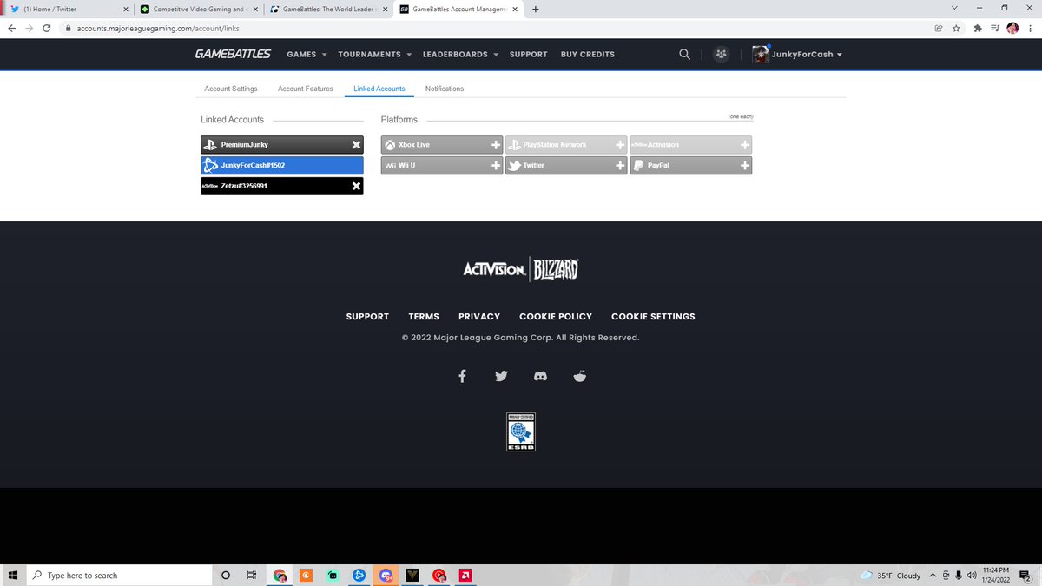Open the Cookie Policy link
Viewport: 1042px width, 586px height.
click(556, 317)
